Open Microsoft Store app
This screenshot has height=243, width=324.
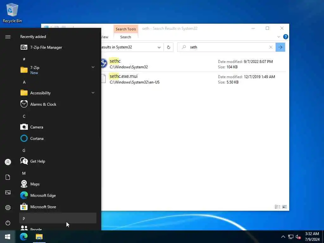point(58,206)
